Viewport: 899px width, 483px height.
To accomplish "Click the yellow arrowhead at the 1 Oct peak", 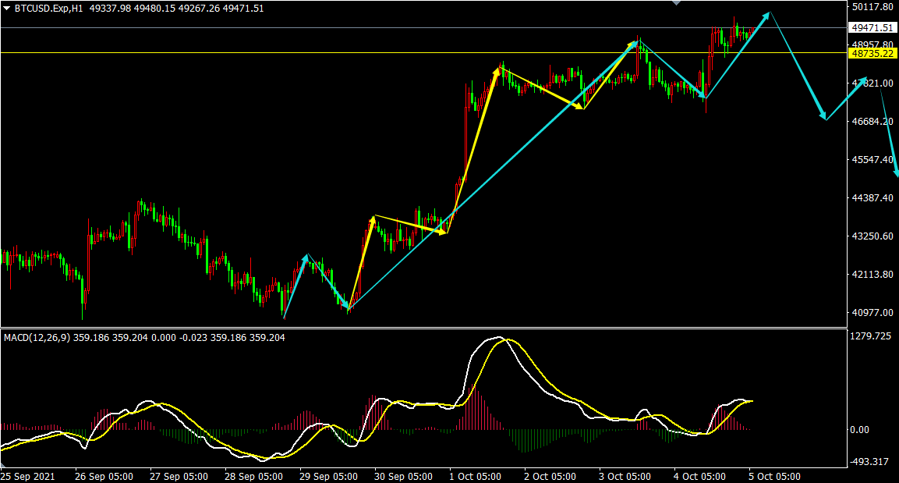I will (x=497, y=70).
